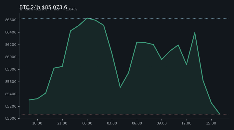
Task: Click the price line spike at 13:00
Action: [195, 33]
